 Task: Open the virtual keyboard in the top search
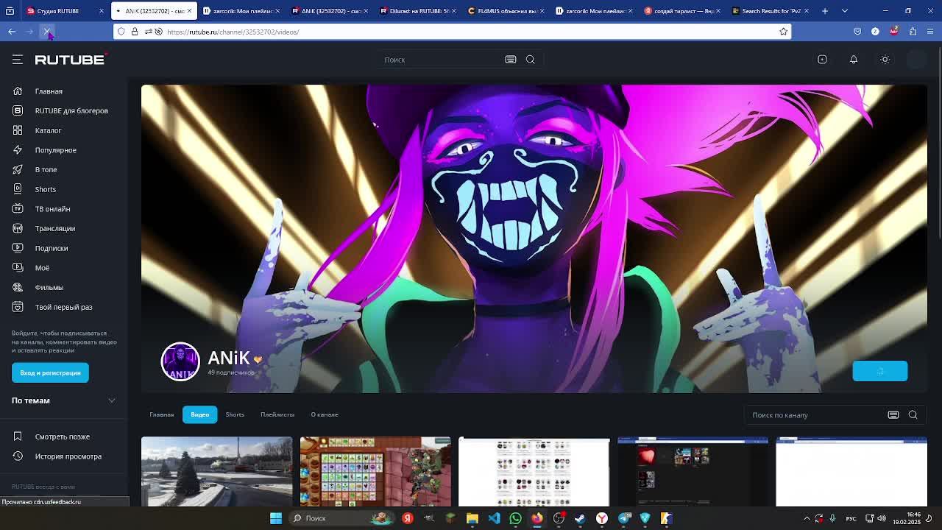click(x=510, y=60)
